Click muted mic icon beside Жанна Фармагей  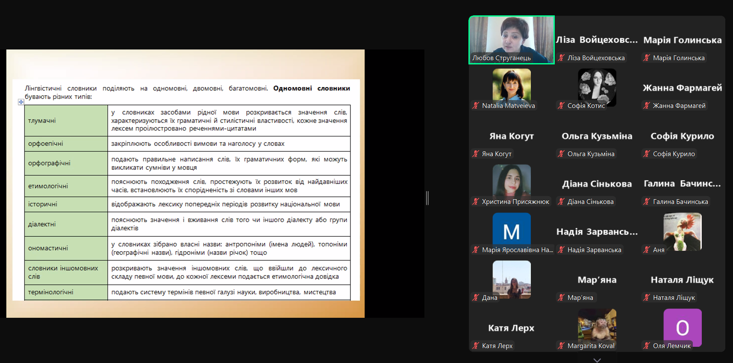click(647, 106)
